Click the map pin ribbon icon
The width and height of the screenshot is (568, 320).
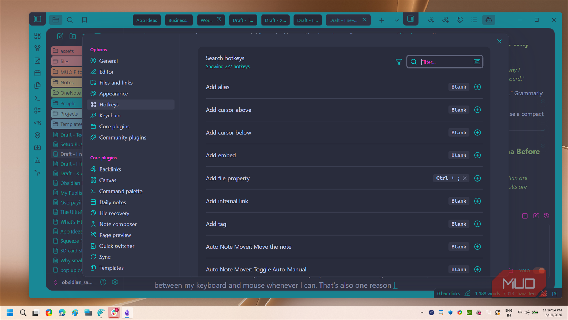tap(38, 135)
